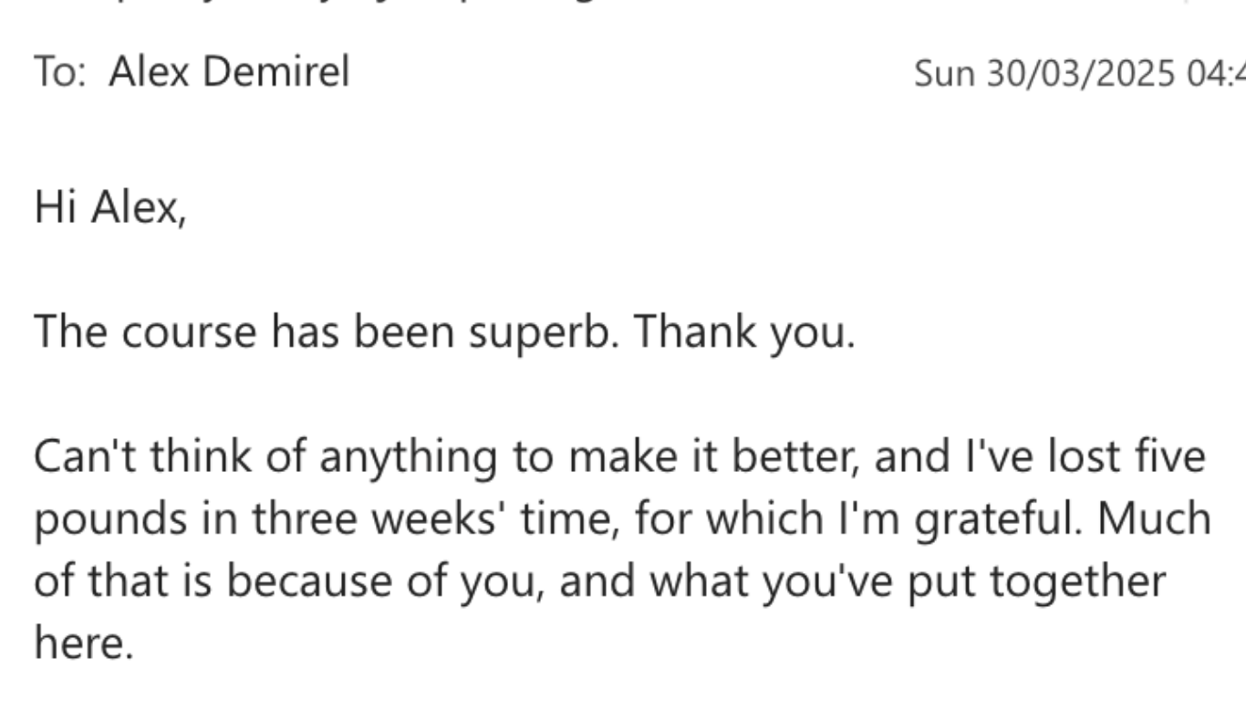
Task: Click the sent date Sun 30/03/2025
Action: tap(1044, 72)
